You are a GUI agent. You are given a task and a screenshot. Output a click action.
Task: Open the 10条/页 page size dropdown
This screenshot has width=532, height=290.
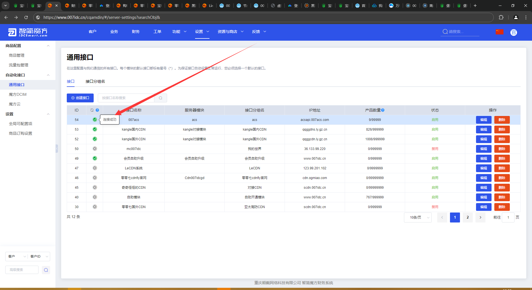(x=418, y=217)
